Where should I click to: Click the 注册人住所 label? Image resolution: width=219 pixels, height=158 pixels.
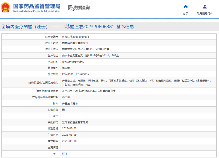[x=52, y=49]
